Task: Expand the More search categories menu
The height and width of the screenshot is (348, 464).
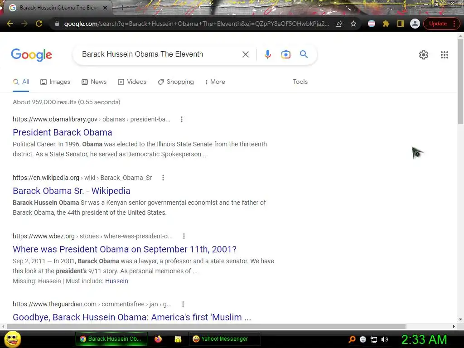Action: (215, 82)
